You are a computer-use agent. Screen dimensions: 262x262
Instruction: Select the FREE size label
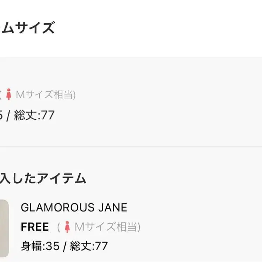click(x=35, y=227)
